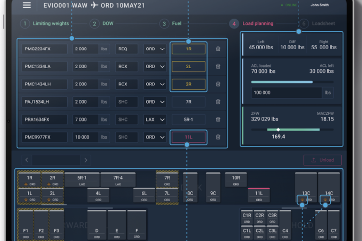
Task: Click trash icon for PMC1434LH
Action: click(218, 84)
